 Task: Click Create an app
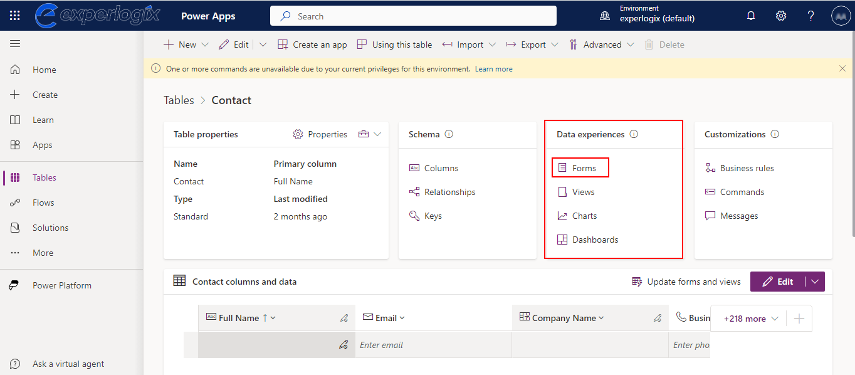point(312,45)
